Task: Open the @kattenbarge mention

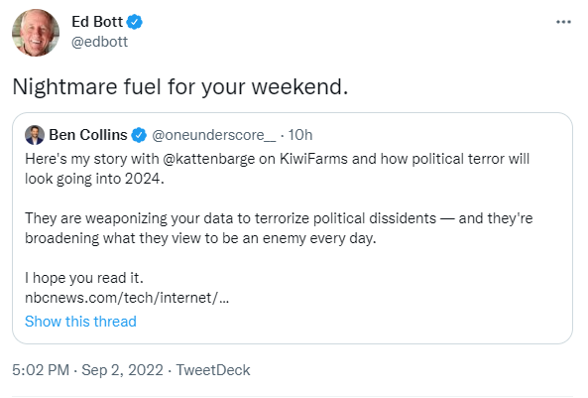Action: click(209, 159)
